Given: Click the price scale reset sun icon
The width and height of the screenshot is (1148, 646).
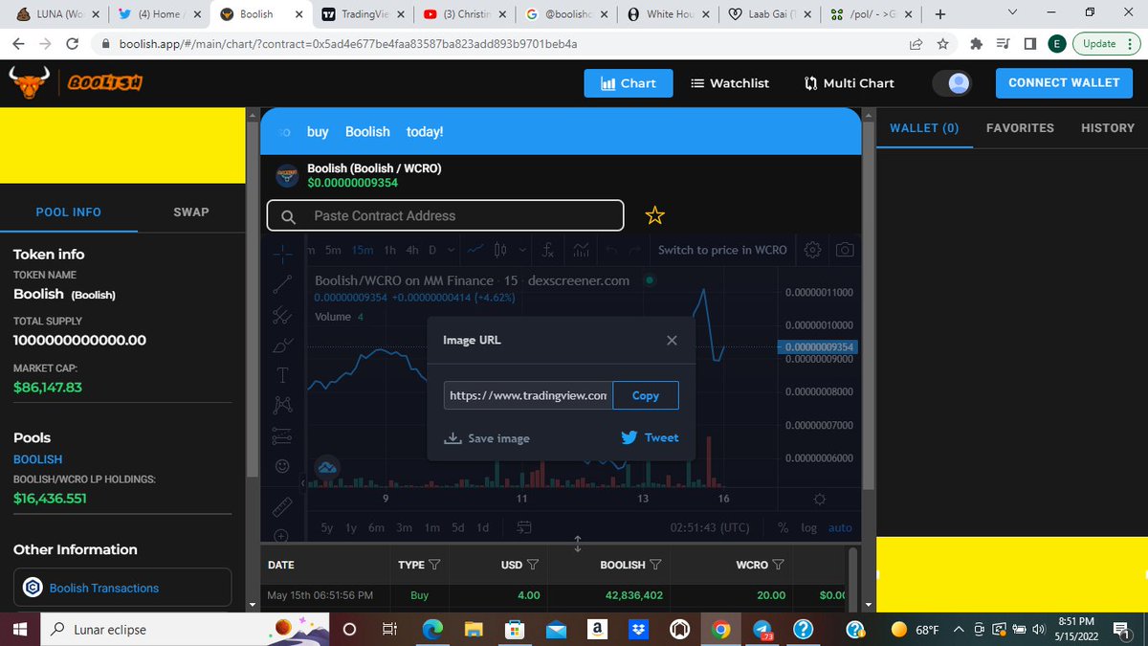Looking at the screenshot, I should [x=819, y=499].
